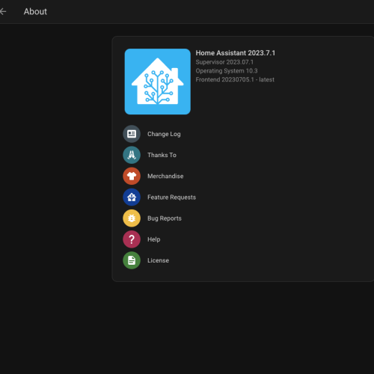Go back using the arrow icon
This screenshot has height=374, width=374.
point(3,11)
